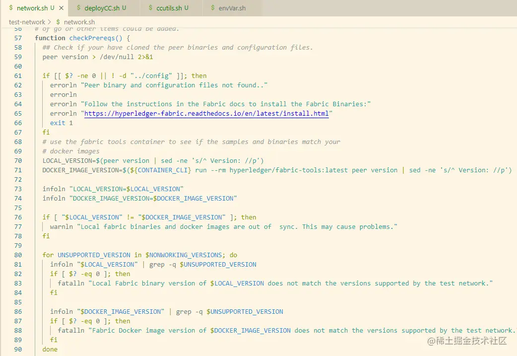Click the fatalln 'Fabric Docker image version' line
Viewport: 517px width, 356px height.
[x=287, y=331]
